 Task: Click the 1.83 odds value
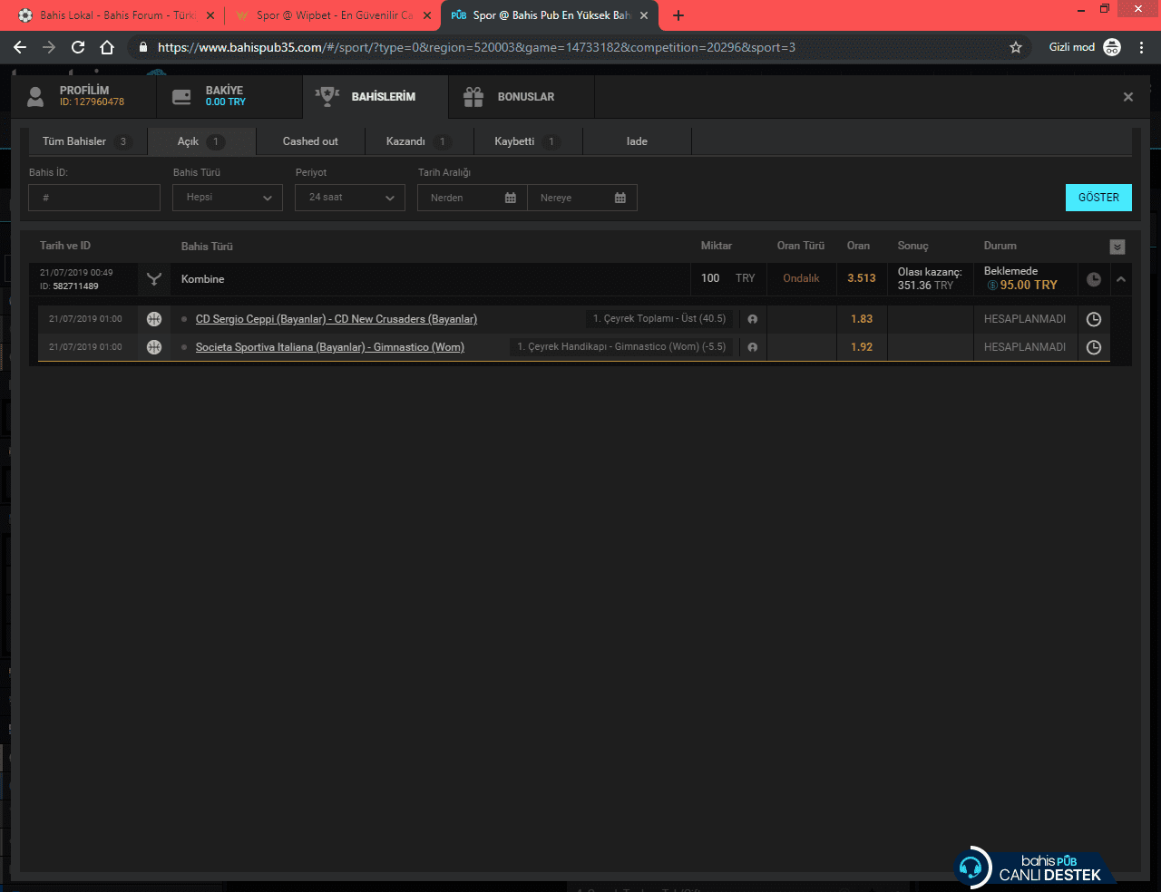(x=862, y=319)
